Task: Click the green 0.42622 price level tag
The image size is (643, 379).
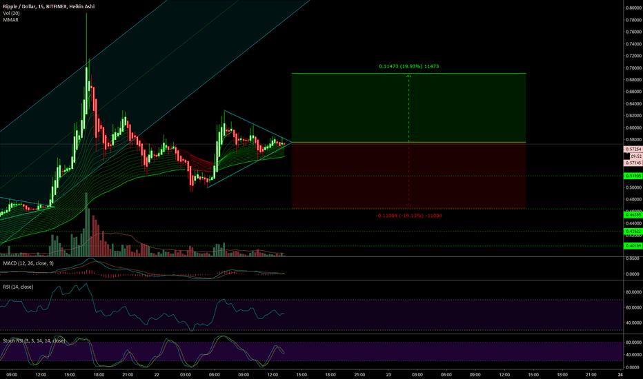Action: pos(633,232)
